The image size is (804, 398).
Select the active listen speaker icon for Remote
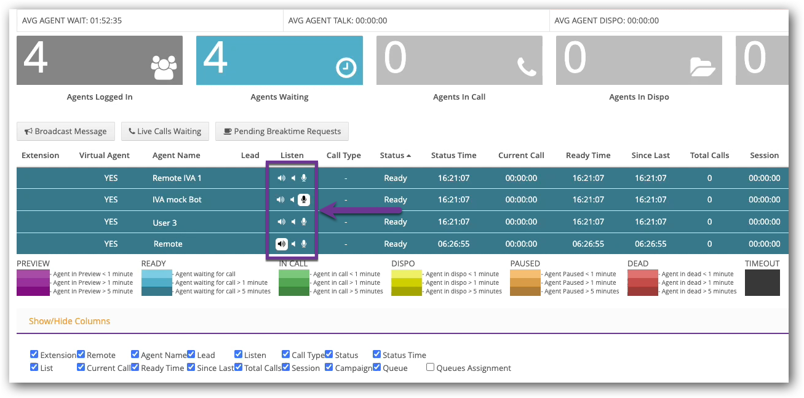[281, 243]
